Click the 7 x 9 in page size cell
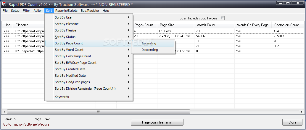 tap(175, 36)
